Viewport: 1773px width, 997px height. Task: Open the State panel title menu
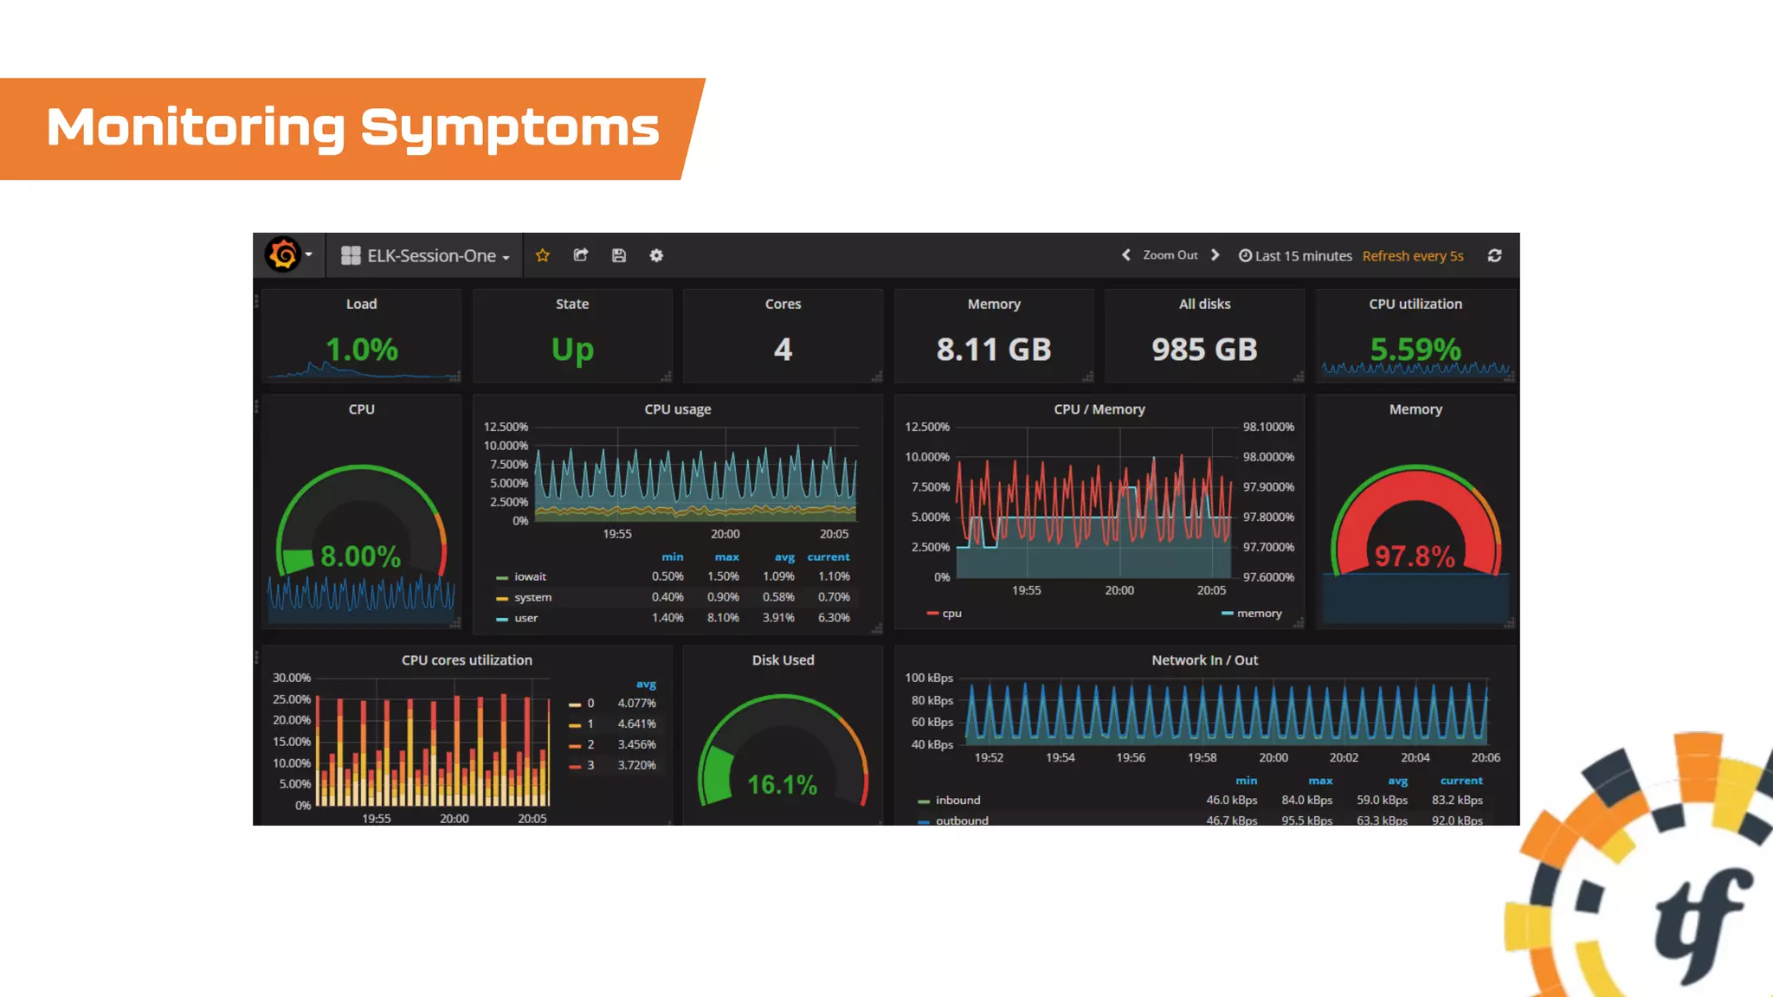pyautogui.click(x=572, y=304)
